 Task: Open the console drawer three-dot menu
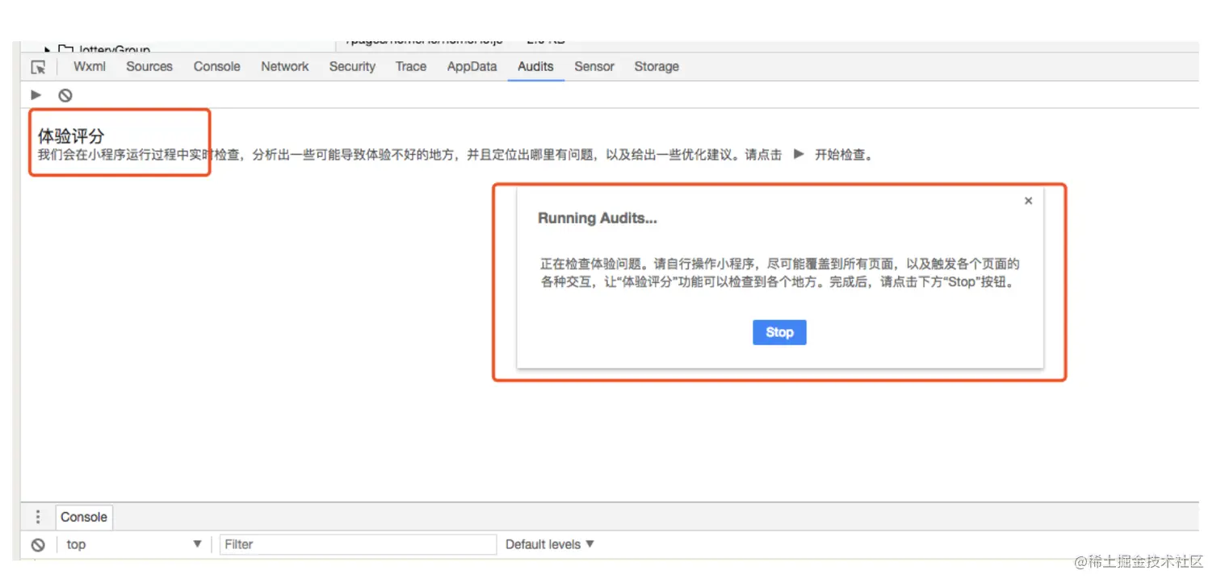coord(38,518)
